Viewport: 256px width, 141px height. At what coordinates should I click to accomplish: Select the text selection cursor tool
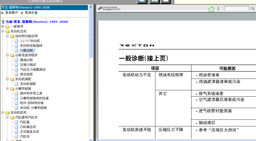(218, 8)
